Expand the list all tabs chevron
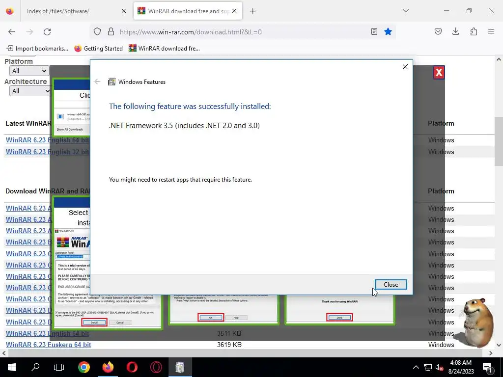 pos(405,11)
